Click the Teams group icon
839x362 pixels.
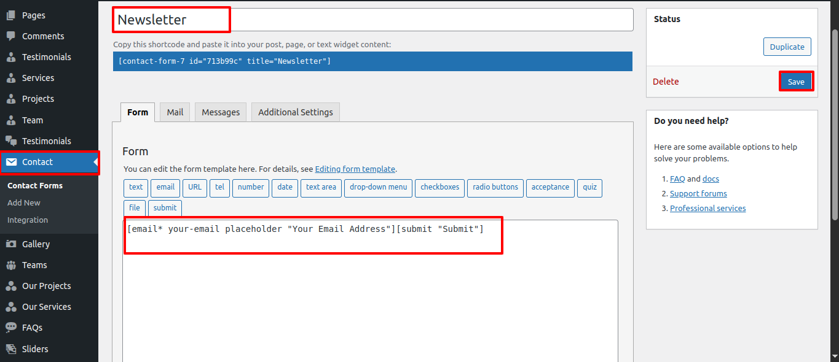coord(11,265)
